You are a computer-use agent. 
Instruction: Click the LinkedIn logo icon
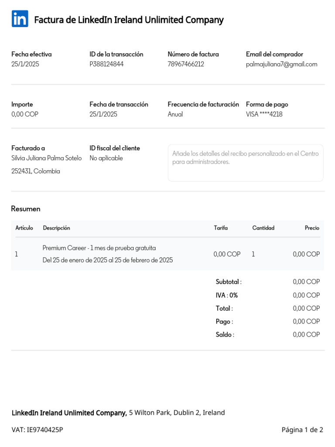click(x=20, y=19)
